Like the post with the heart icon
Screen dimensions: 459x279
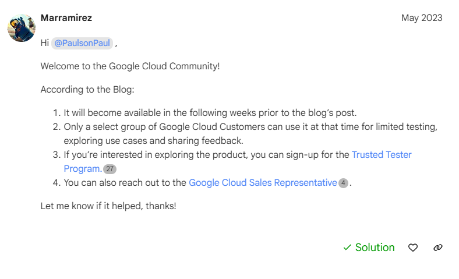413,248
